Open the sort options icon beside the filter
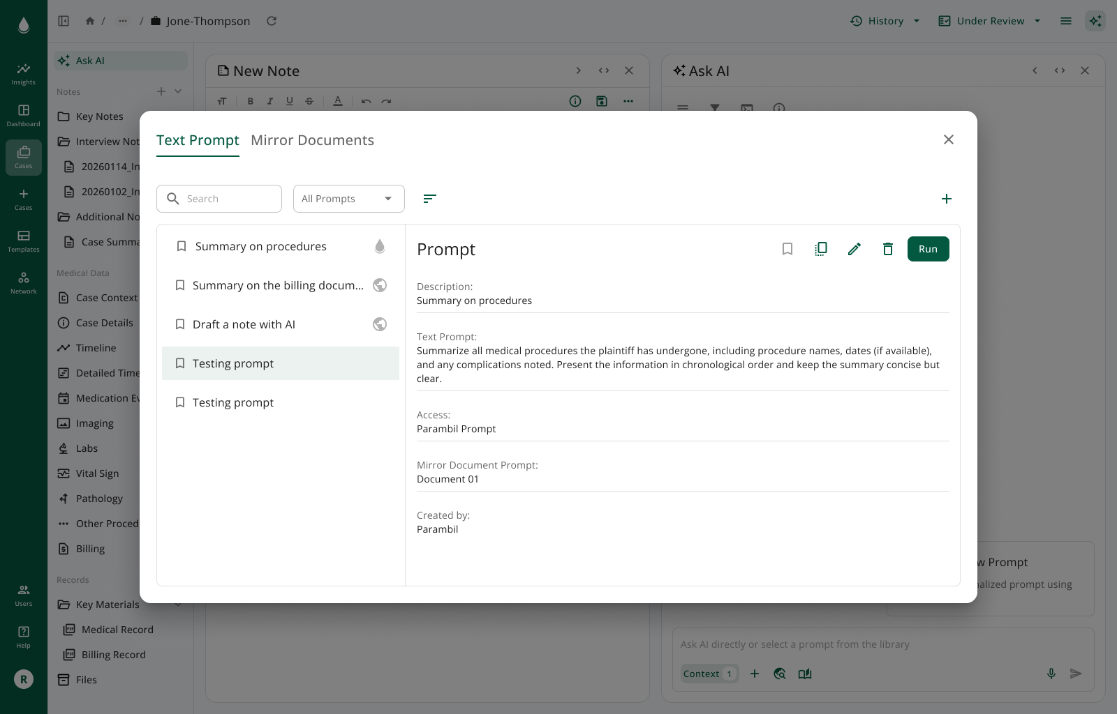1117x714 pixels. pyautogui.click(x=429, y=199)
